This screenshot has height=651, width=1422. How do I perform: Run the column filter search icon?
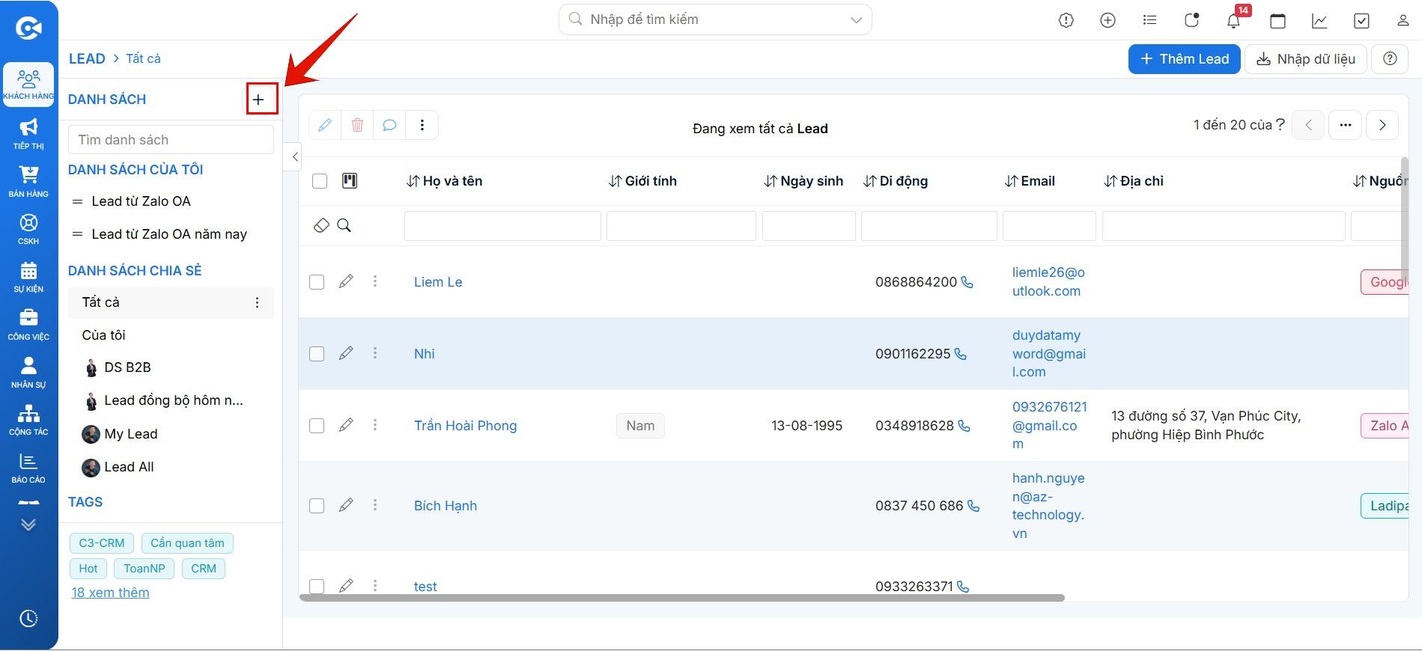[x=344, y=225]
